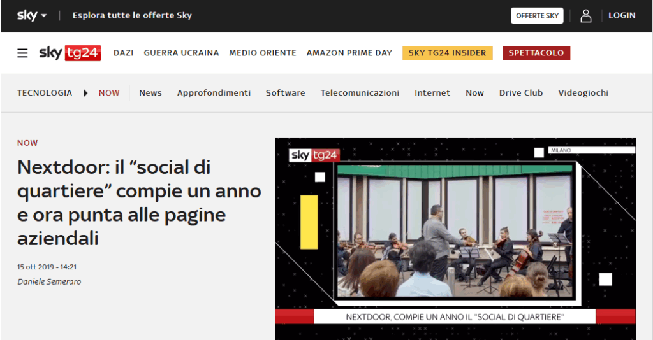This screenshot has height=340, width=653.
Task: Click the SKY TG24 INSIDER button
Action: click(447, 53)
